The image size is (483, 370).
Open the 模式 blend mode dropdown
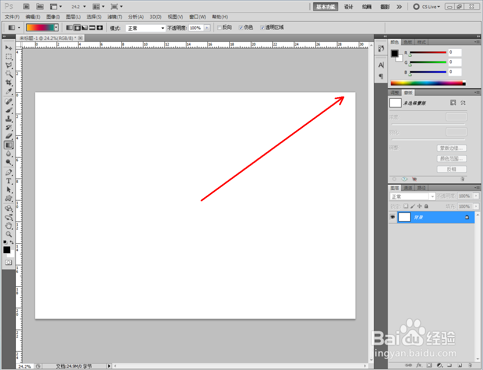coord(146,28)
